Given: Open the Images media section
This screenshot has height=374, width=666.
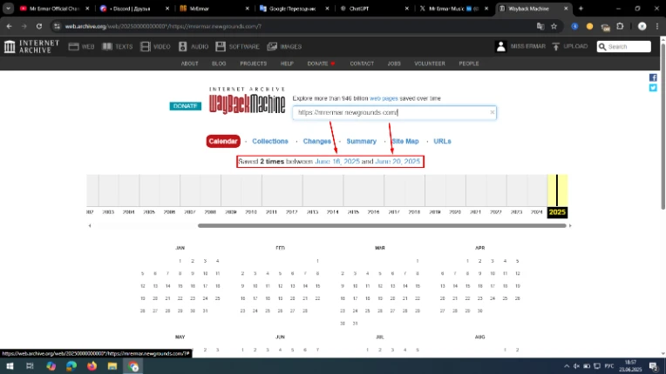Looking at the screenshot, I should (x=284, y=47).
